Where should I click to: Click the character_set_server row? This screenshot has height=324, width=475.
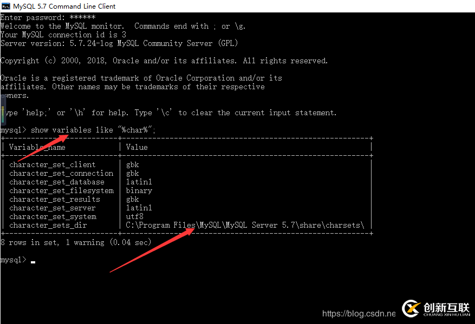click(53, 208)
